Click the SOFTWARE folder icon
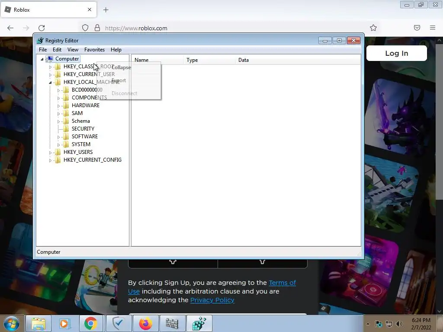443x332 pixels. coord(66,136)
